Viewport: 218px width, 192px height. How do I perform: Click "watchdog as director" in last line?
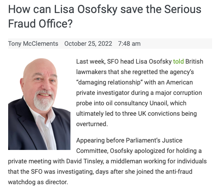coord(37,182)
